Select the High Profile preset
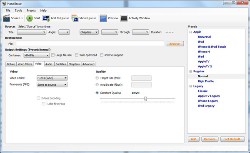The width and height of the screenshot is (250, 153). point(206,81)
